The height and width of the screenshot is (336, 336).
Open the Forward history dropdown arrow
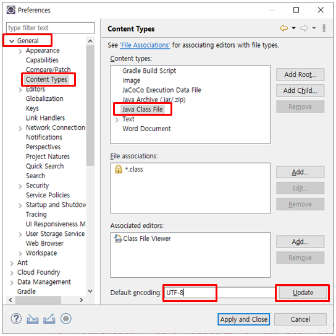314,28
